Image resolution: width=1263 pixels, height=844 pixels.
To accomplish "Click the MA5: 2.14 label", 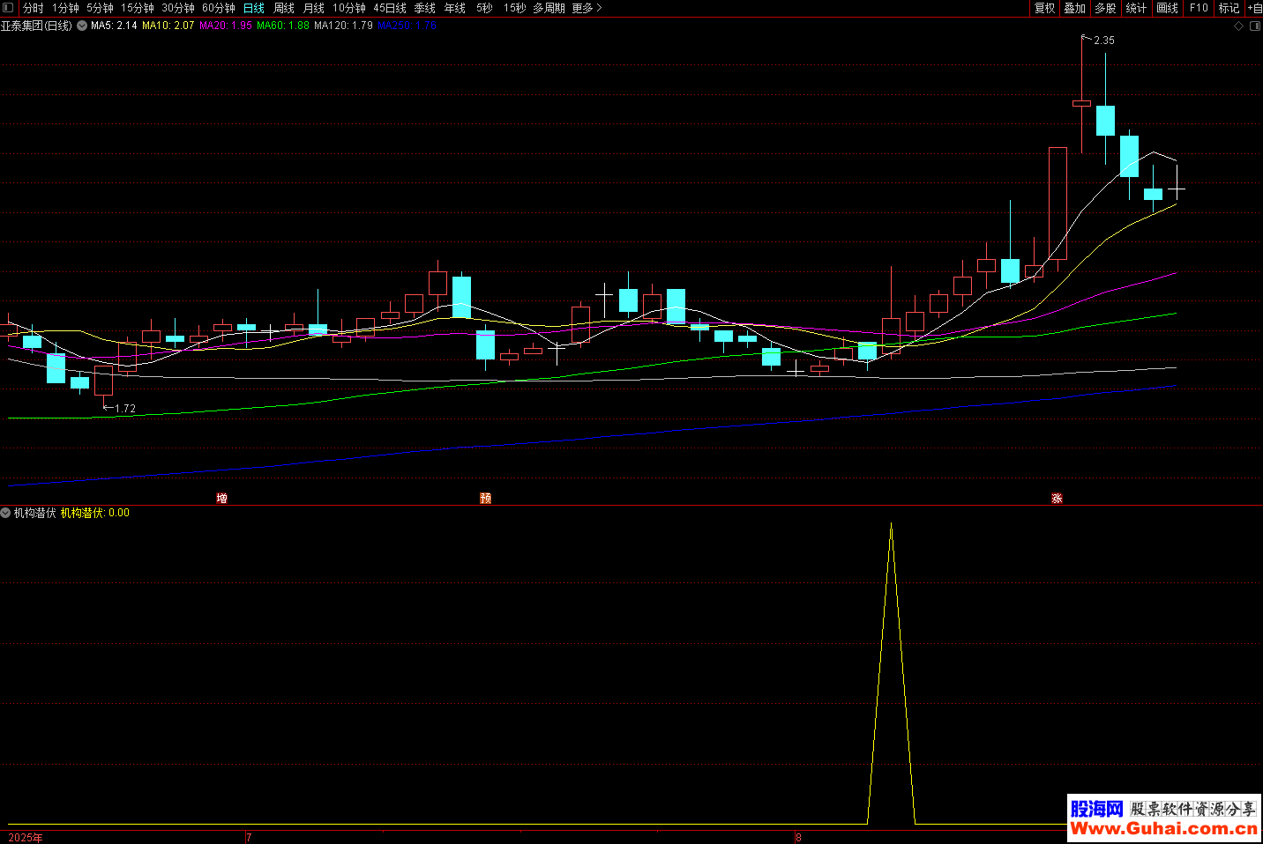I will point(114,26).
